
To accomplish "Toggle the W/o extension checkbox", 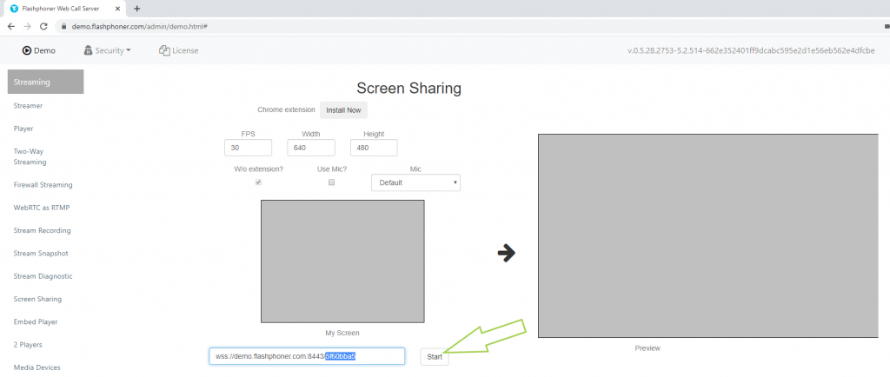I will (x=258, y=182).
